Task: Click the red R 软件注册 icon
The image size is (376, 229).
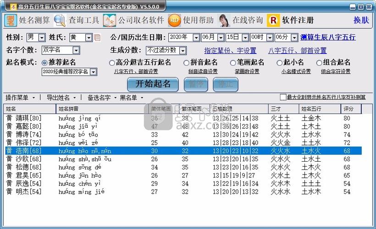Action: pos(273,20)
